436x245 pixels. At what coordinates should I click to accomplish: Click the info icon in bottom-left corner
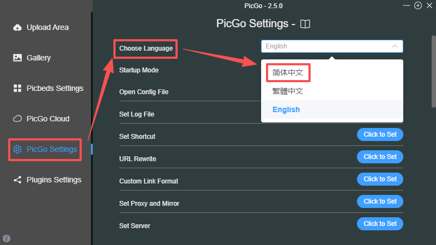[7, 238]
